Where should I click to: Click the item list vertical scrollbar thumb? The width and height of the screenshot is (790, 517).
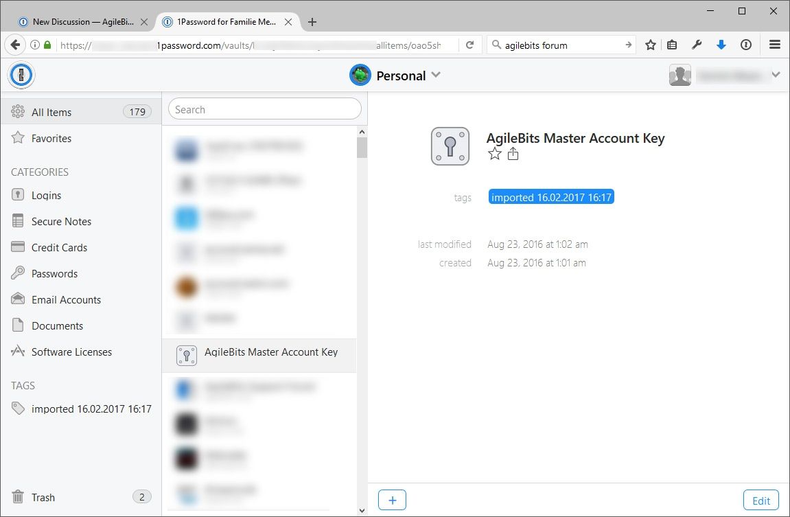click(362, 147)
